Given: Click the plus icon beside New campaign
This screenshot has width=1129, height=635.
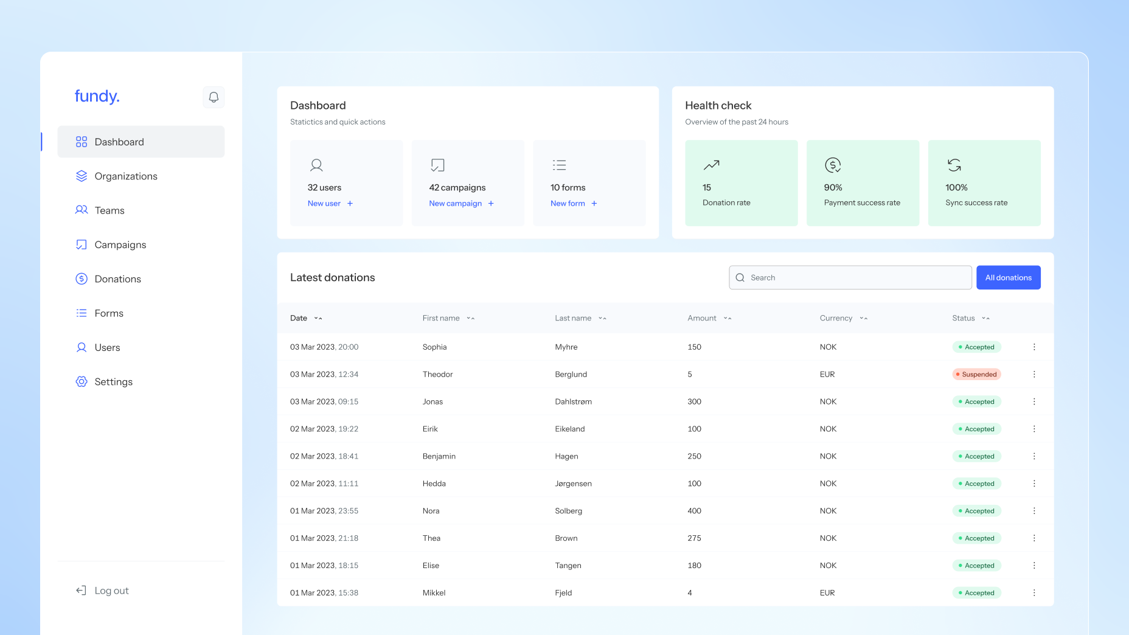Looking at the screenshot, I should coord(491,204).
